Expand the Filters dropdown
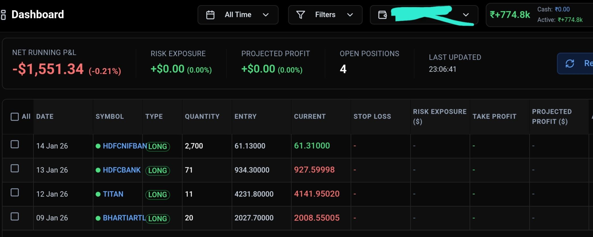 (x=325, y=15)
